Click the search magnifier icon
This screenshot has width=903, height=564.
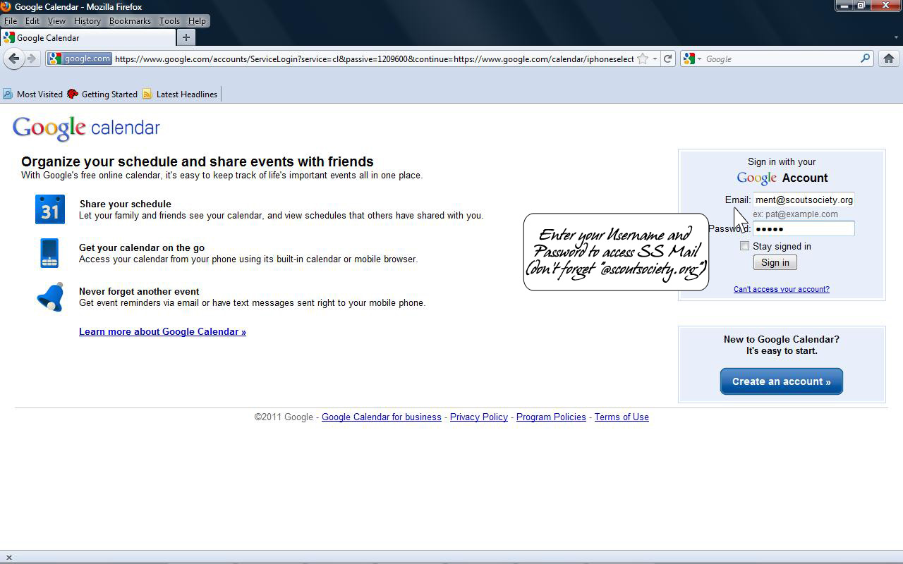(x=865, y=59)
